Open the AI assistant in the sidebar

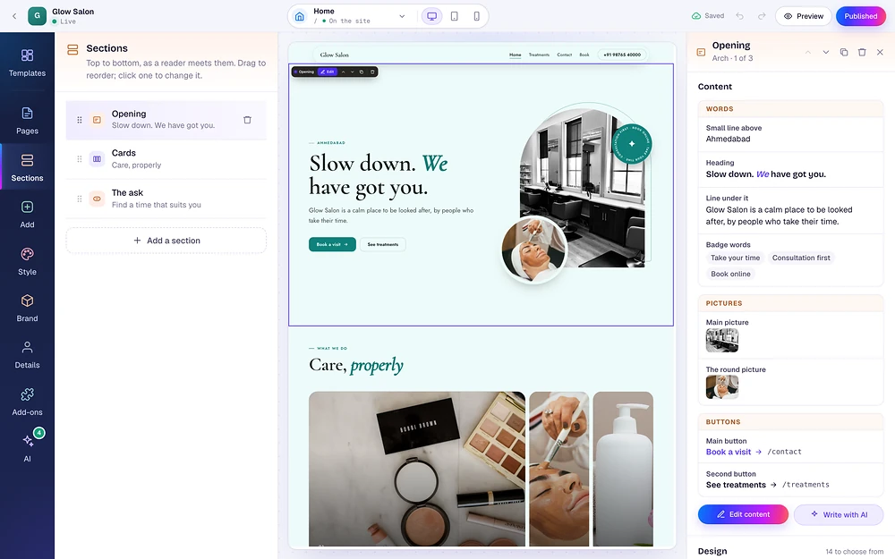(x=27, y=448)
